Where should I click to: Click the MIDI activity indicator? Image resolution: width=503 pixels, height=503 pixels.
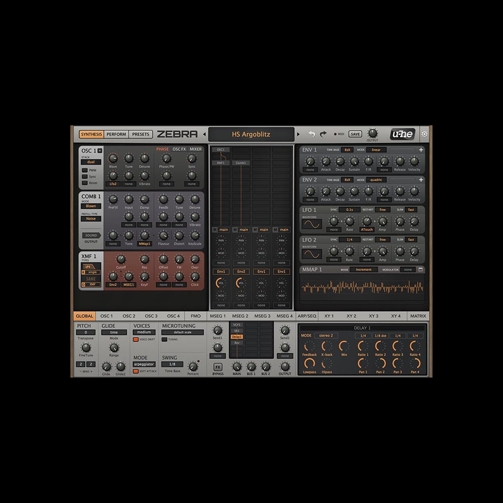point(335,134)
